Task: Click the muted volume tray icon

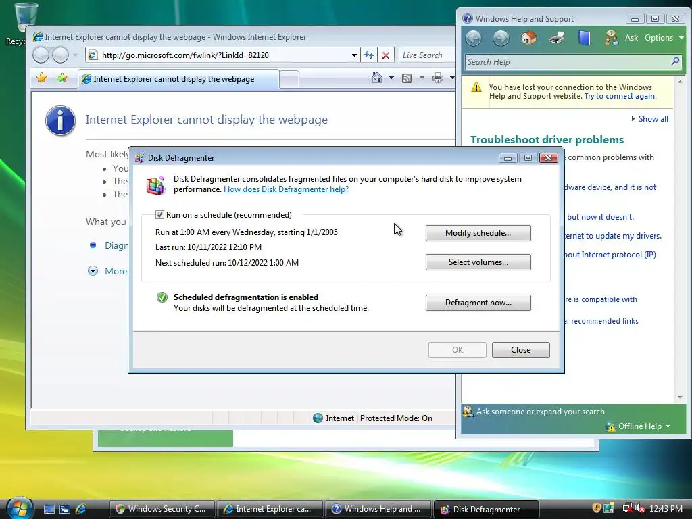Action: coord(640,508)
